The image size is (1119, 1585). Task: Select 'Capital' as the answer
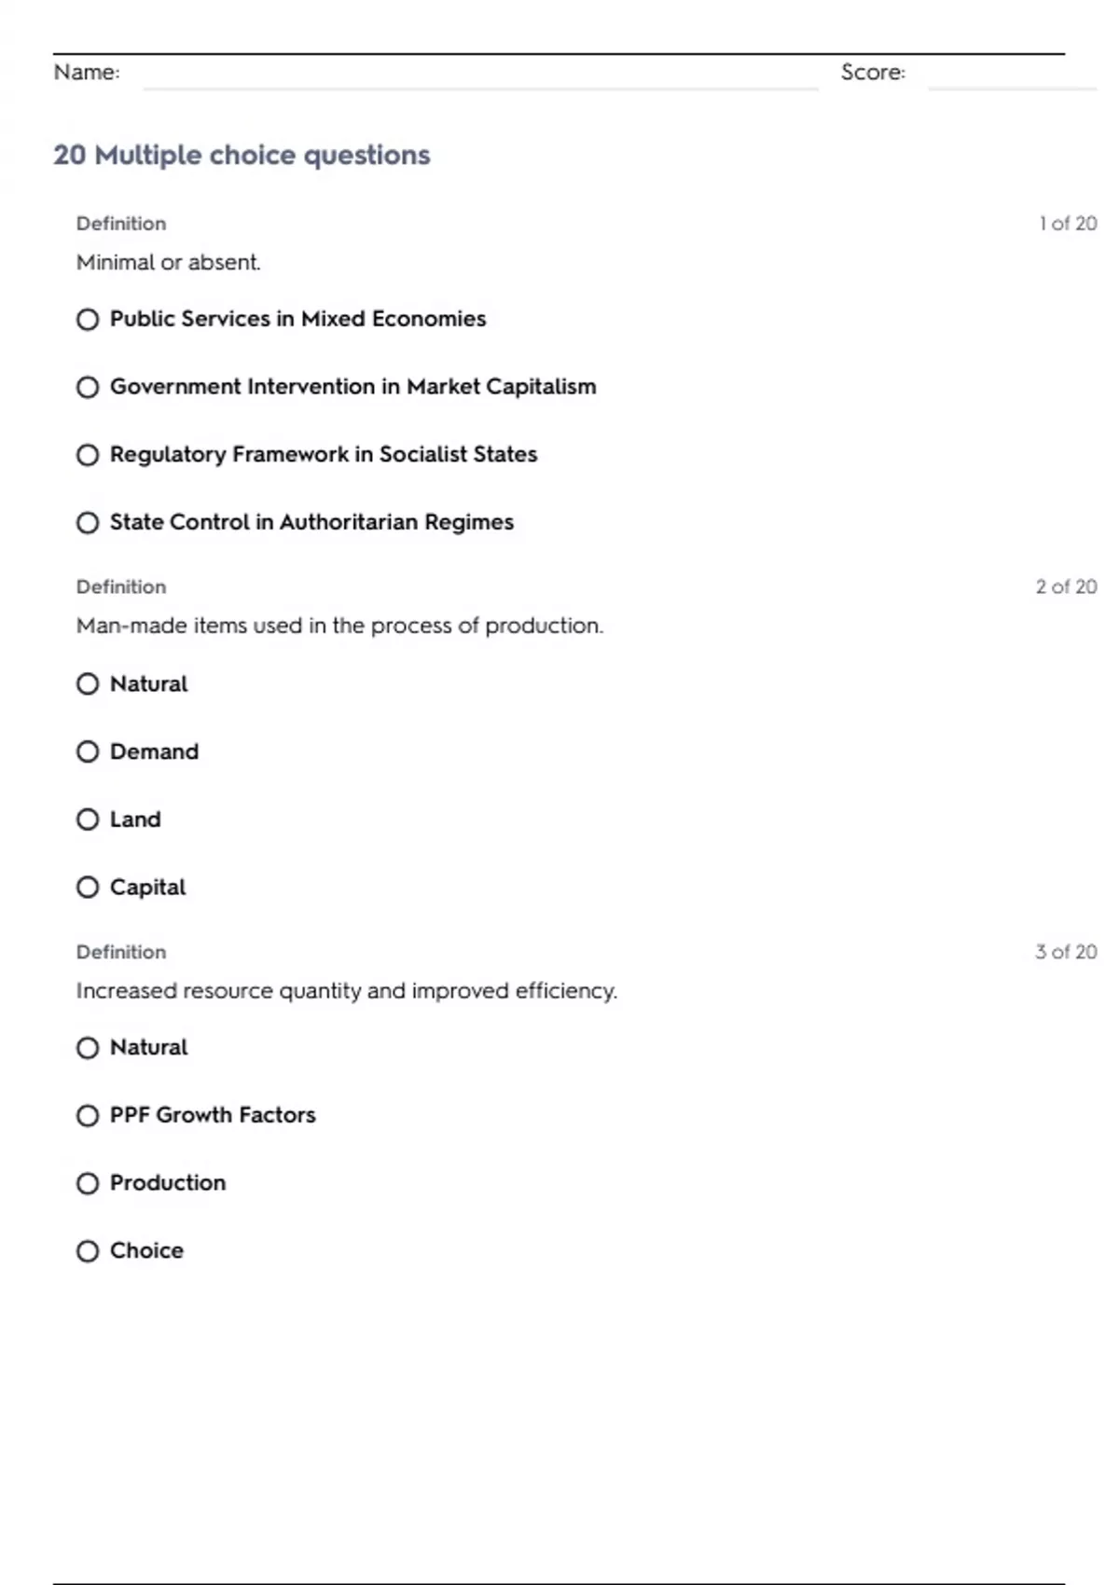point(88,888)
